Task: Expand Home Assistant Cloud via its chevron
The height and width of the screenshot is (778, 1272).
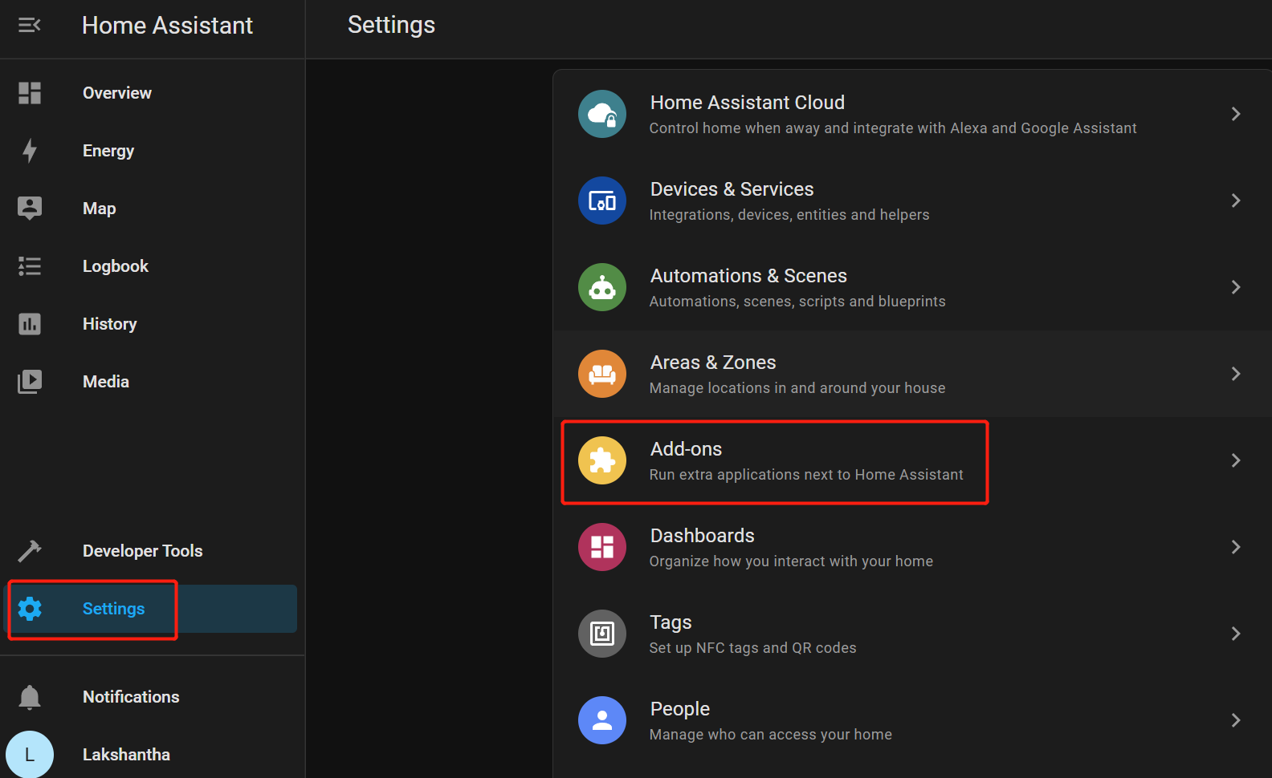Action: click(x=1236, y=114)
